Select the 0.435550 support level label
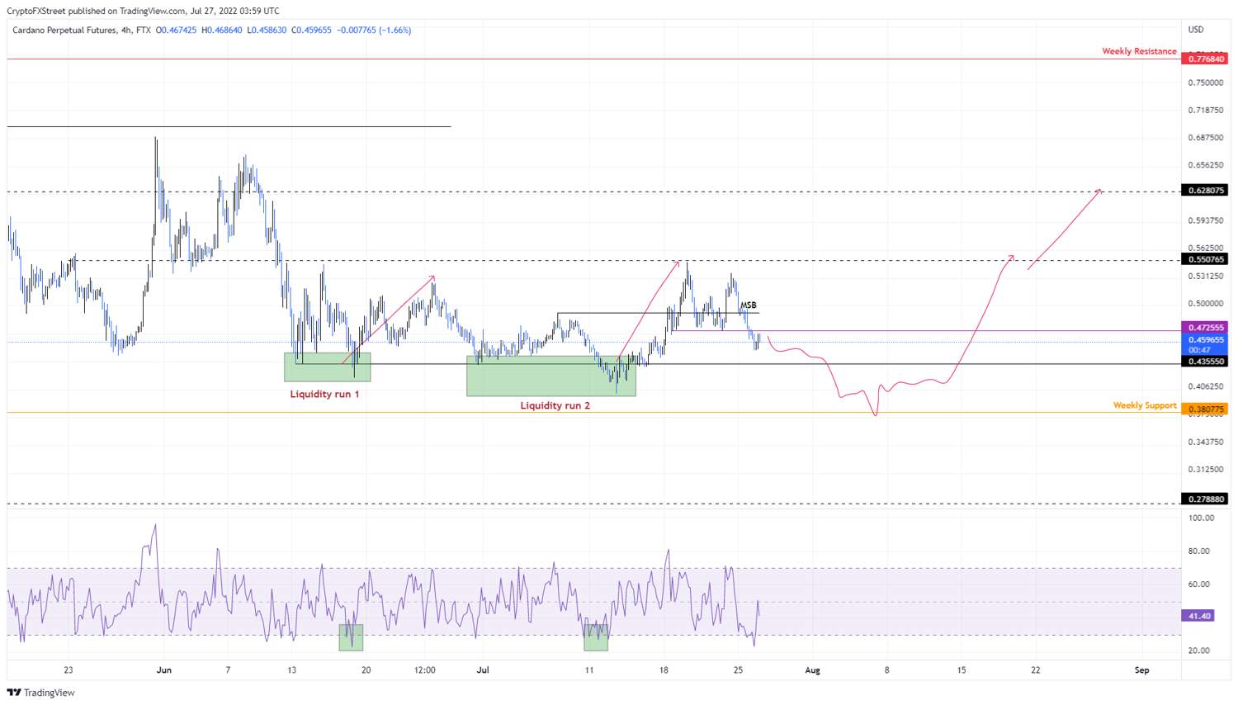The image size is (1238, 705). 1205,362
